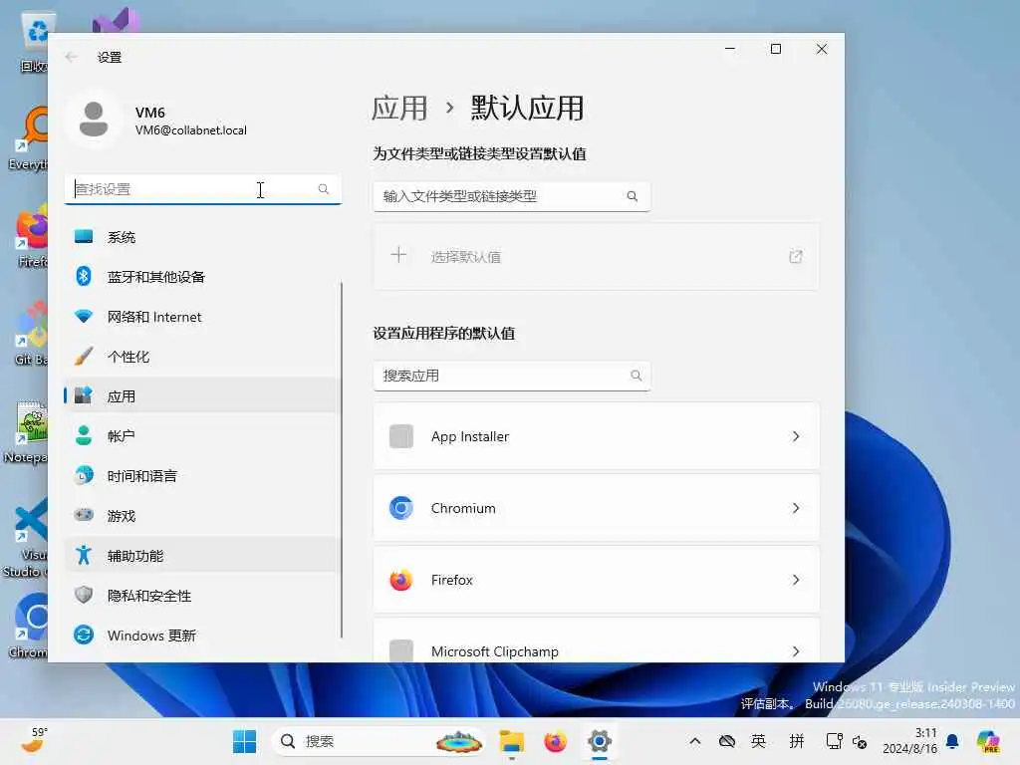Click the 英 input language indicator
This screenshot has height=765, width=1020.
coord(758,741)
